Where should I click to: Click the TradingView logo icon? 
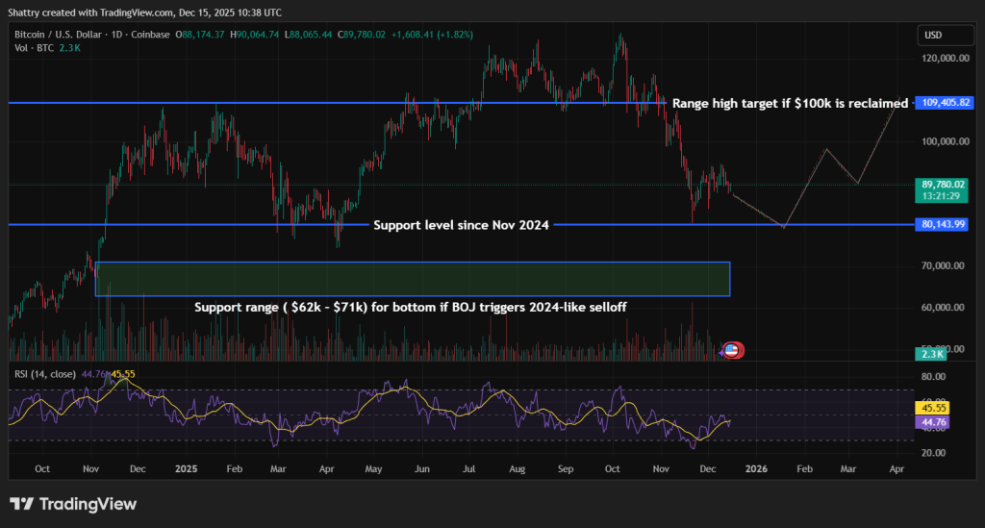point(22,504)
